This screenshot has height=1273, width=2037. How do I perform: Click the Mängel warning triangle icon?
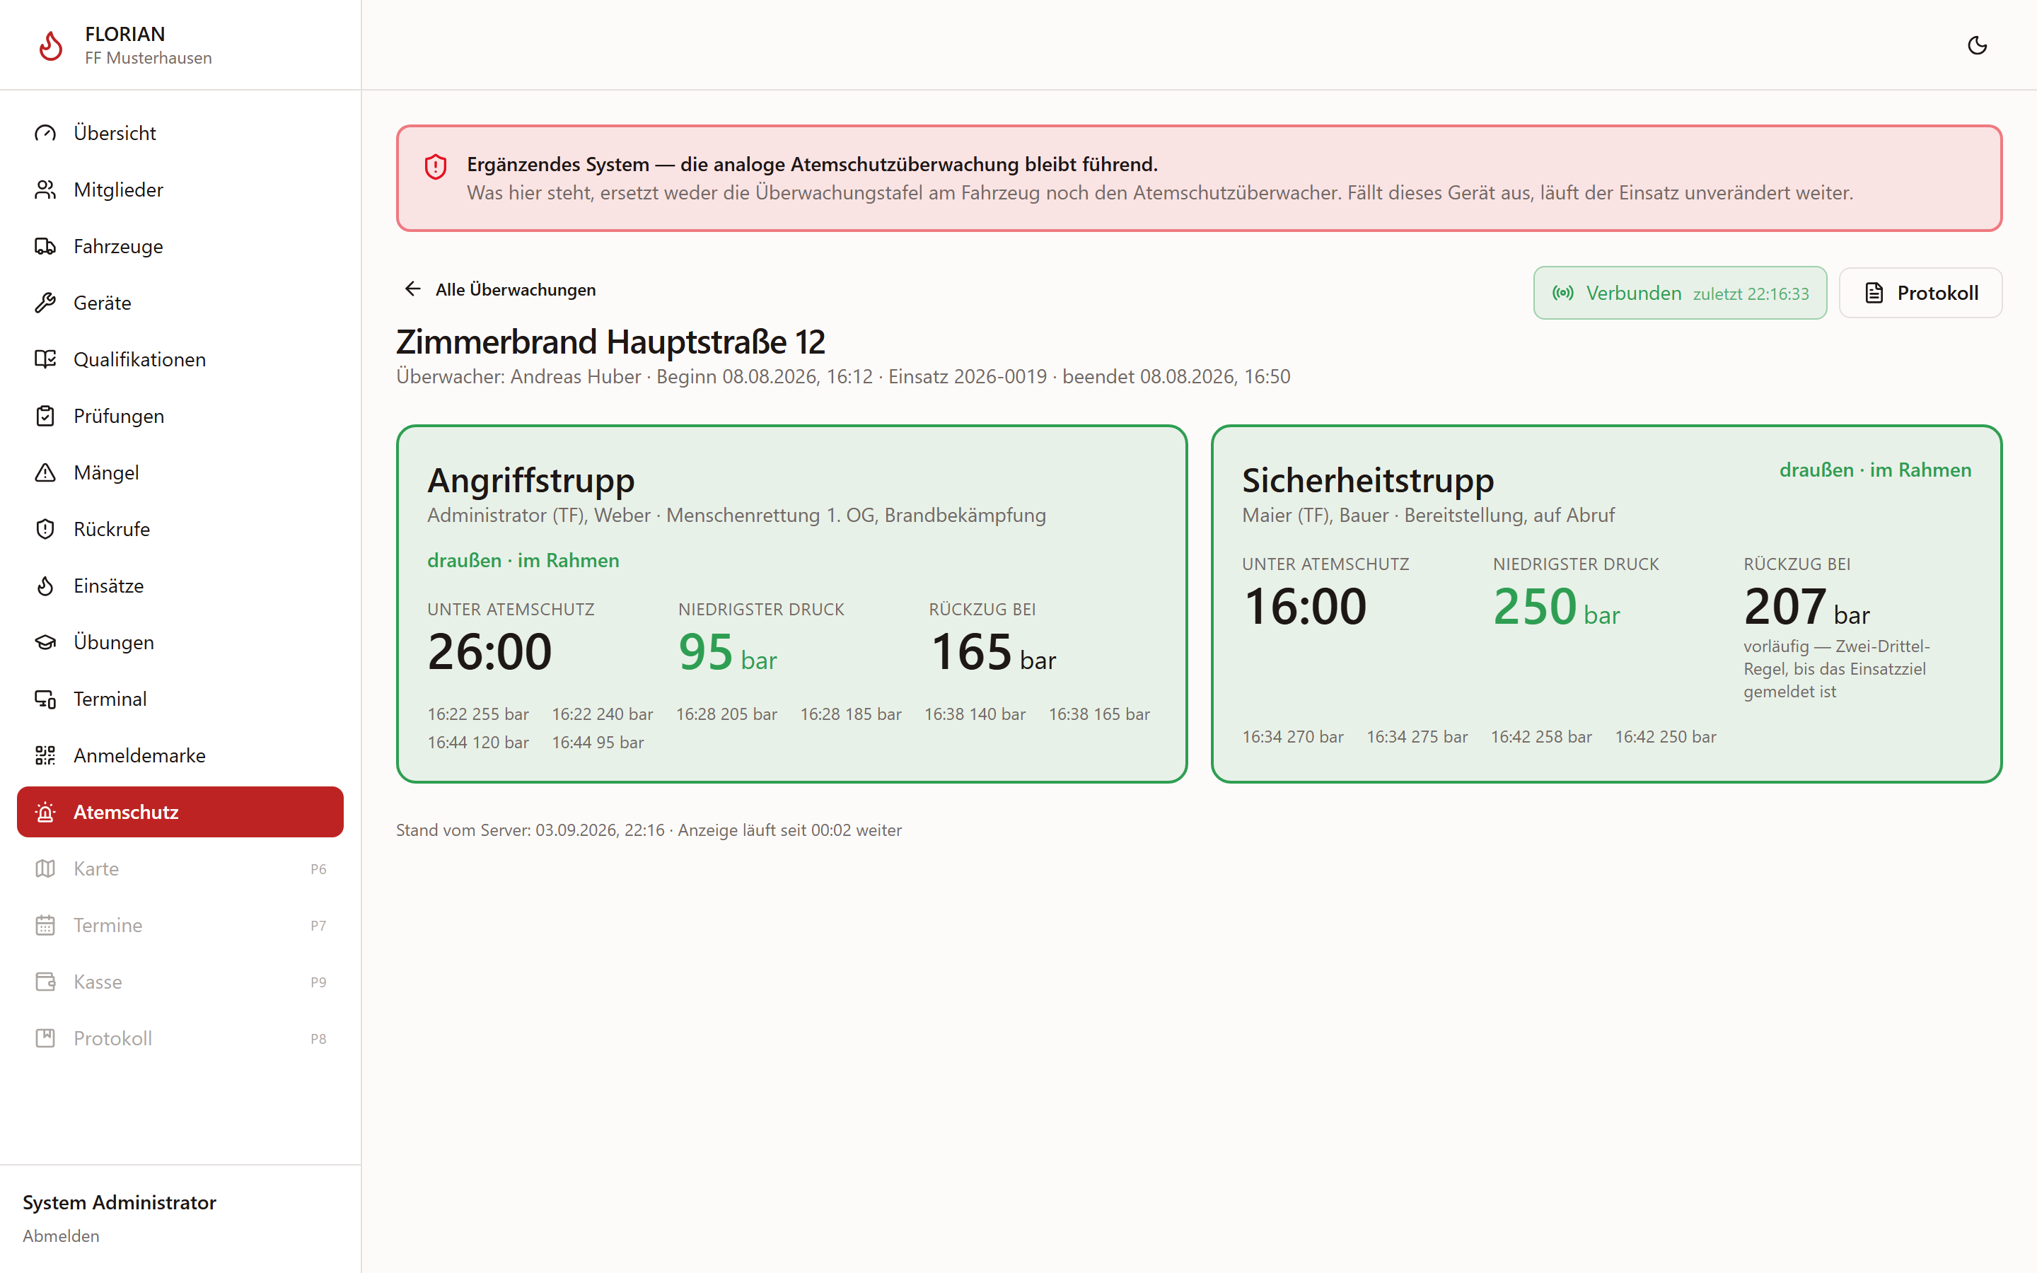tap(45, 472)
